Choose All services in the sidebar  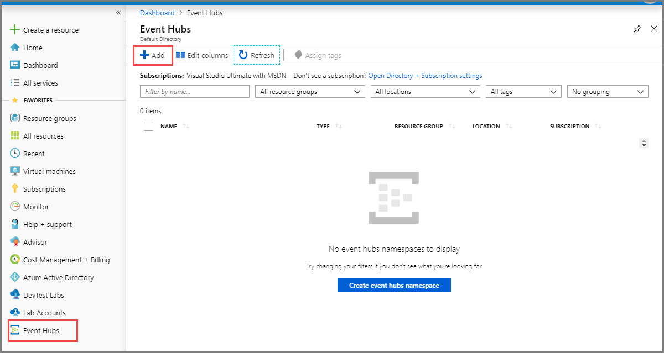click(x=40, y=83)
